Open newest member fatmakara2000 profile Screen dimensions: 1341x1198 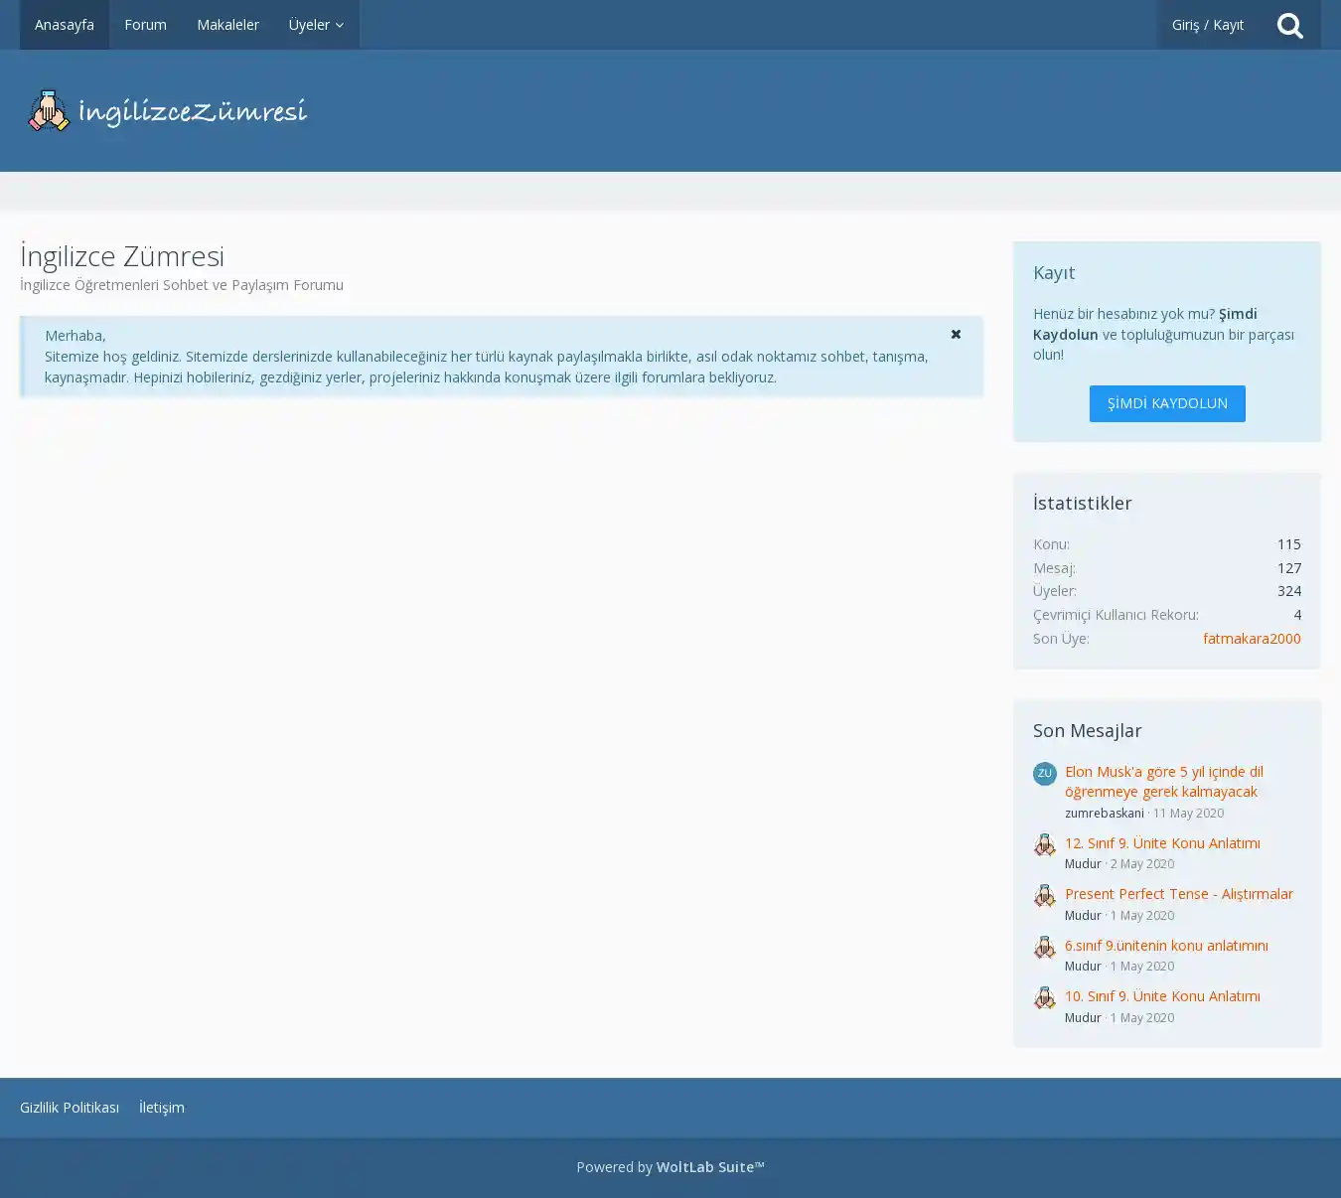tap(1251, 639)
